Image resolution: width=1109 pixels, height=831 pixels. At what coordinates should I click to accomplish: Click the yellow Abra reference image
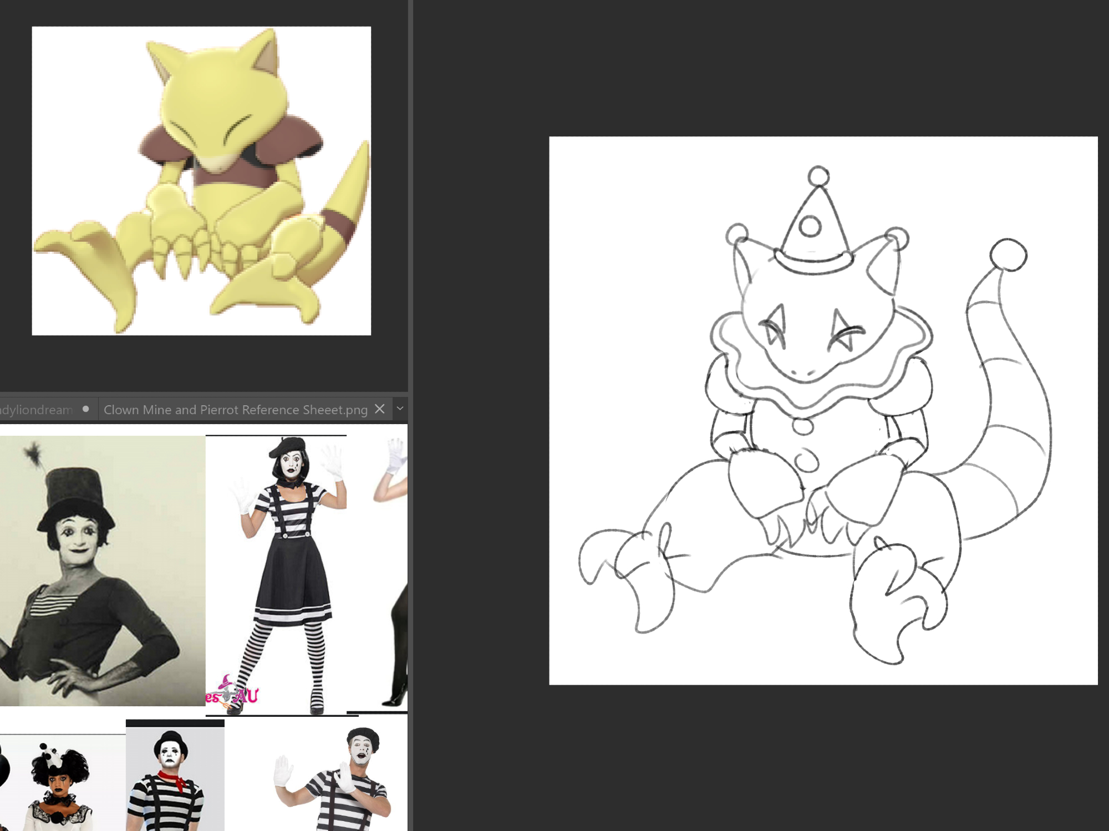(201, 181)
